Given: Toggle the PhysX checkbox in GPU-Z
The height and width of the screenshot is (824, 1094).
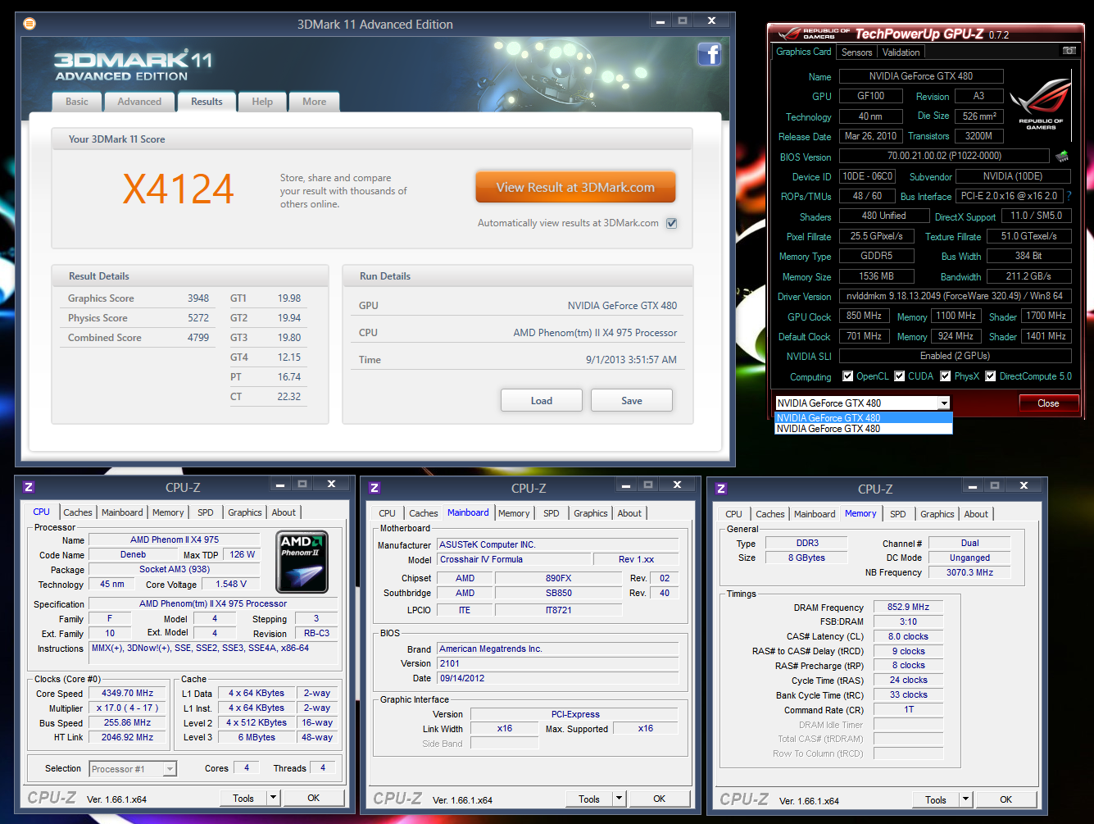Looking at the screenshot, I should coord(946,376).
